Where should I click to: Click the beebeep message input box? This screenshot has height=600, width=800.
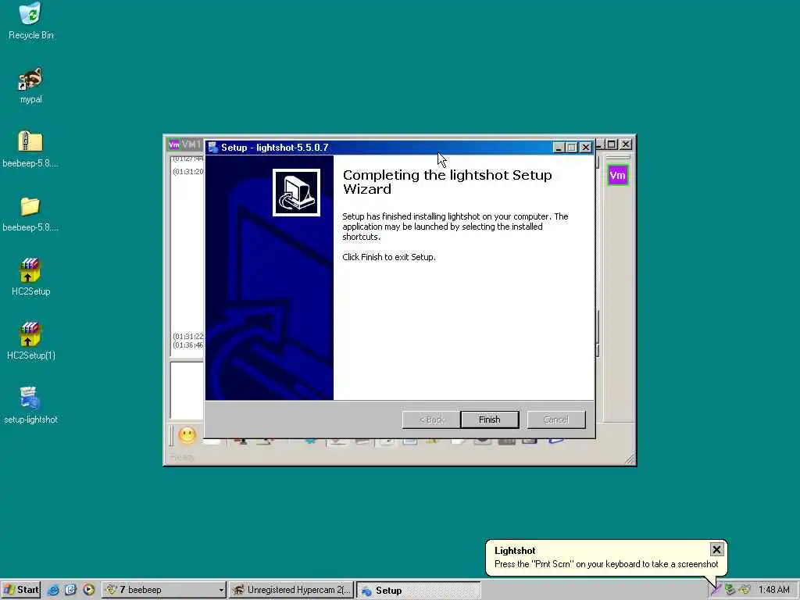click(187, 390)
